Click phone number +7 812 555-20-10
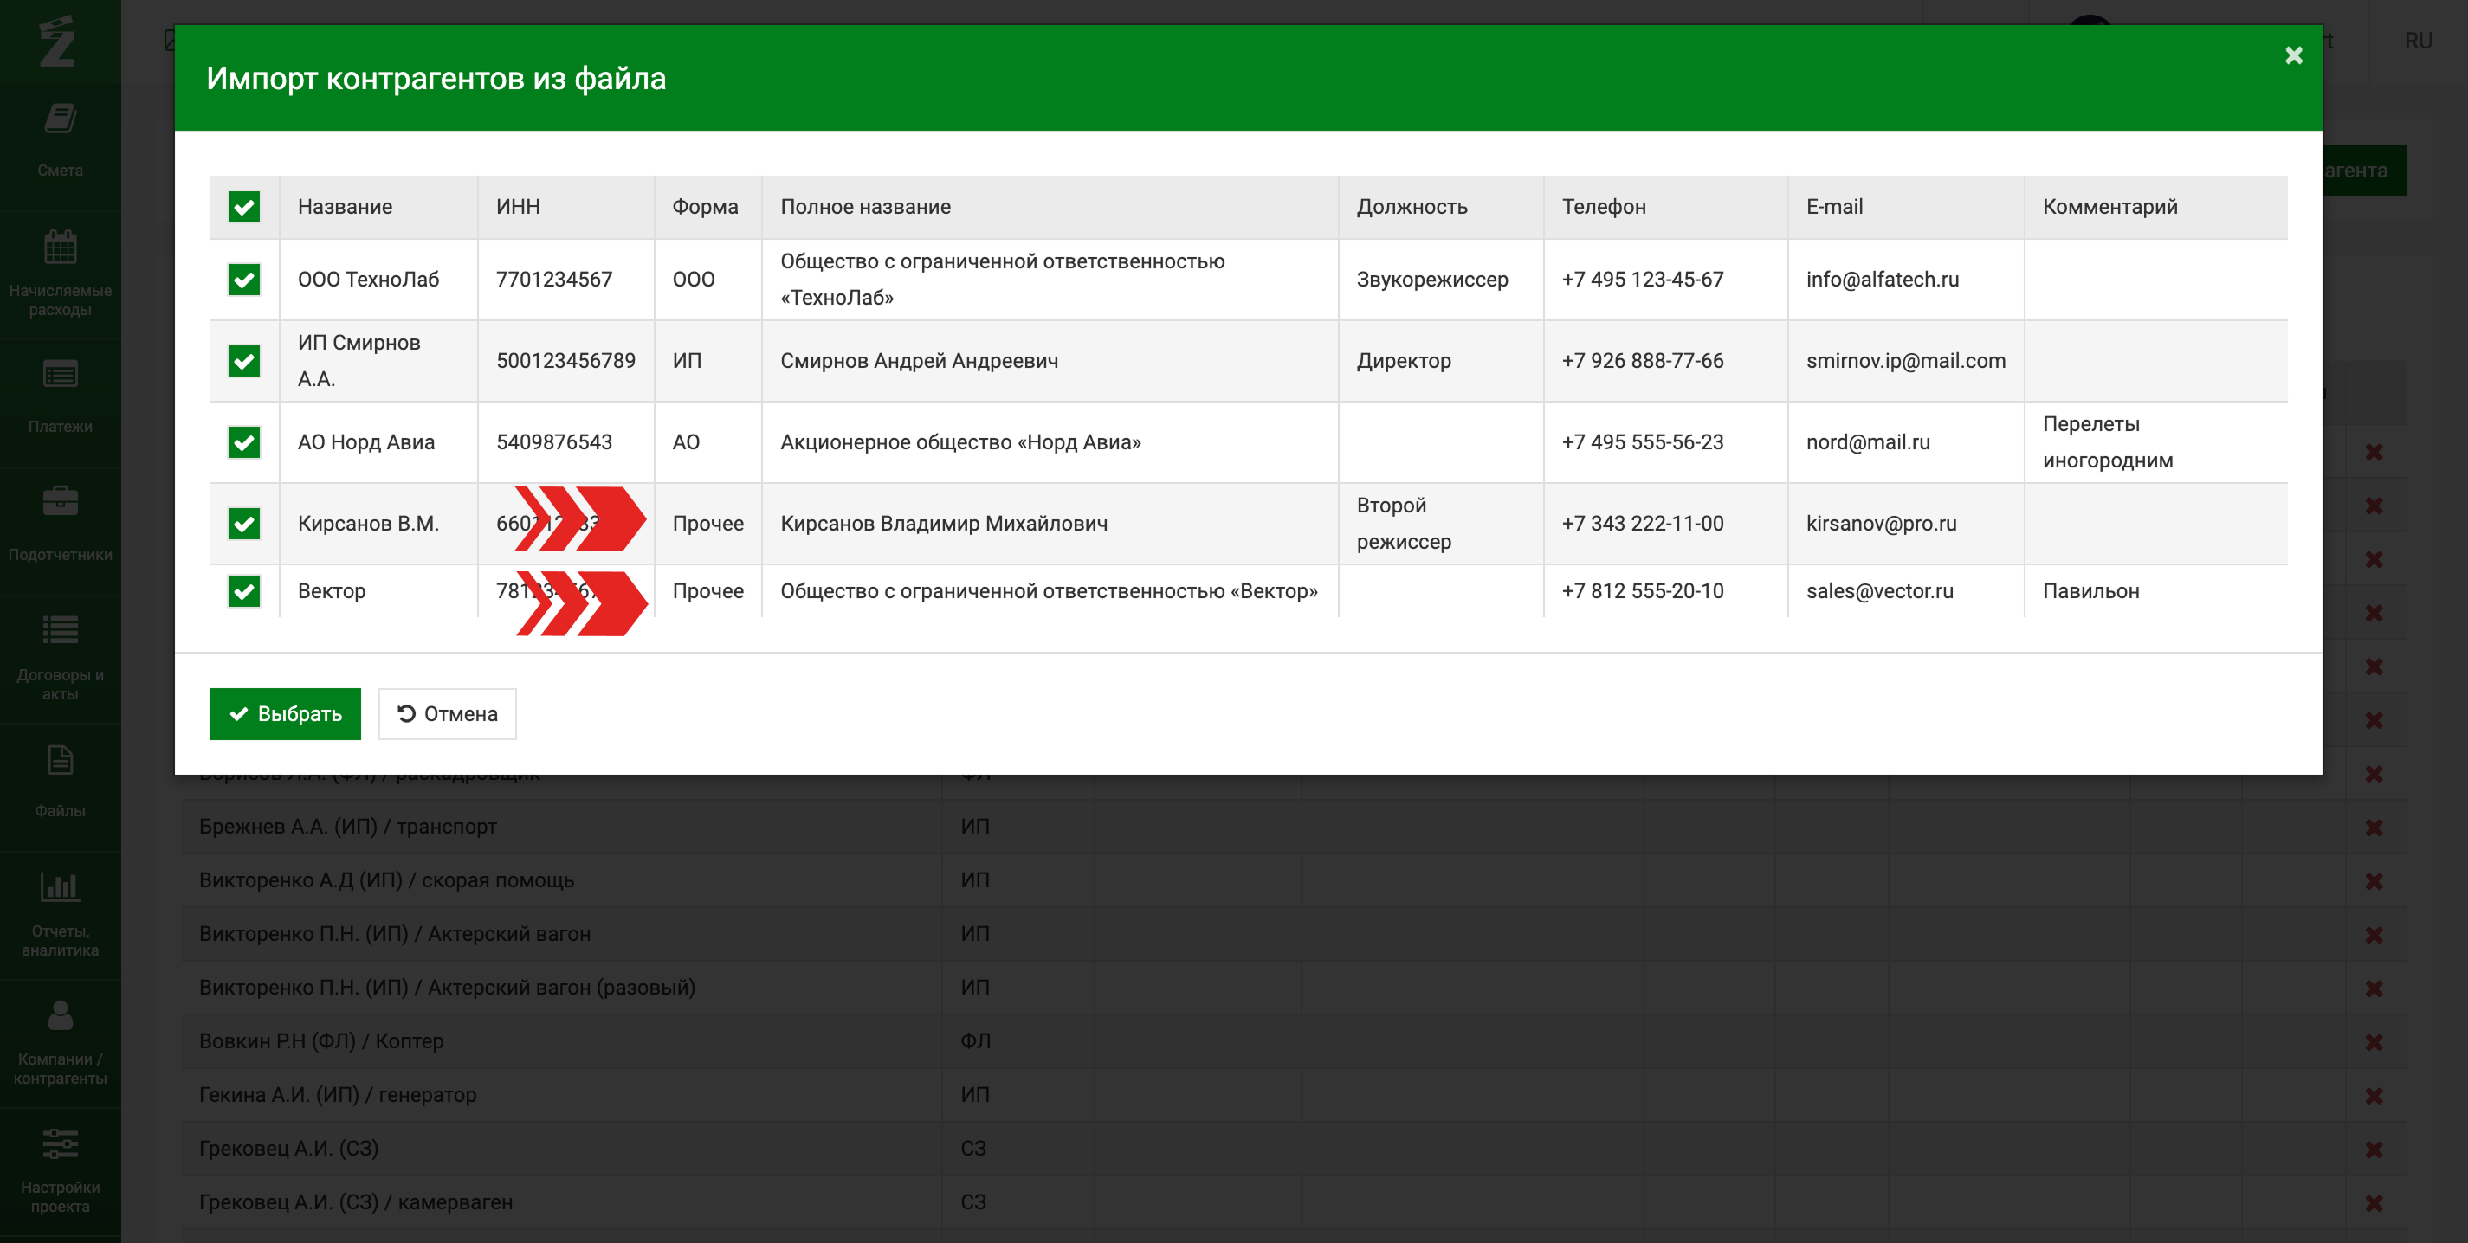The height and width of the screenshot is (1243, 2468). pyautogui.click(x=1642, y=591)
